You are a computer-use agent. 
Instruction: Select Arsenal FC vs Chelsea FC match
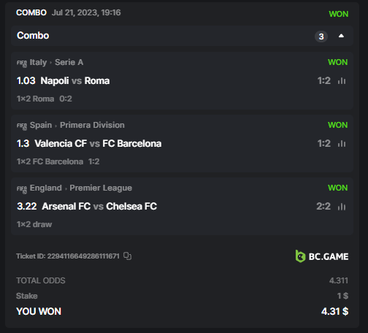(x=99, y=207)
